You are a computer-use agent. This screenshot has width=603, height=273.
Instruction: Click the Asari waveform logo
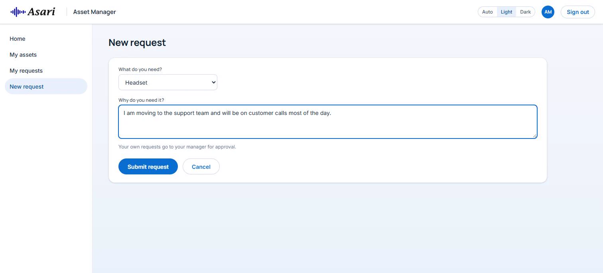pos(33,12)
